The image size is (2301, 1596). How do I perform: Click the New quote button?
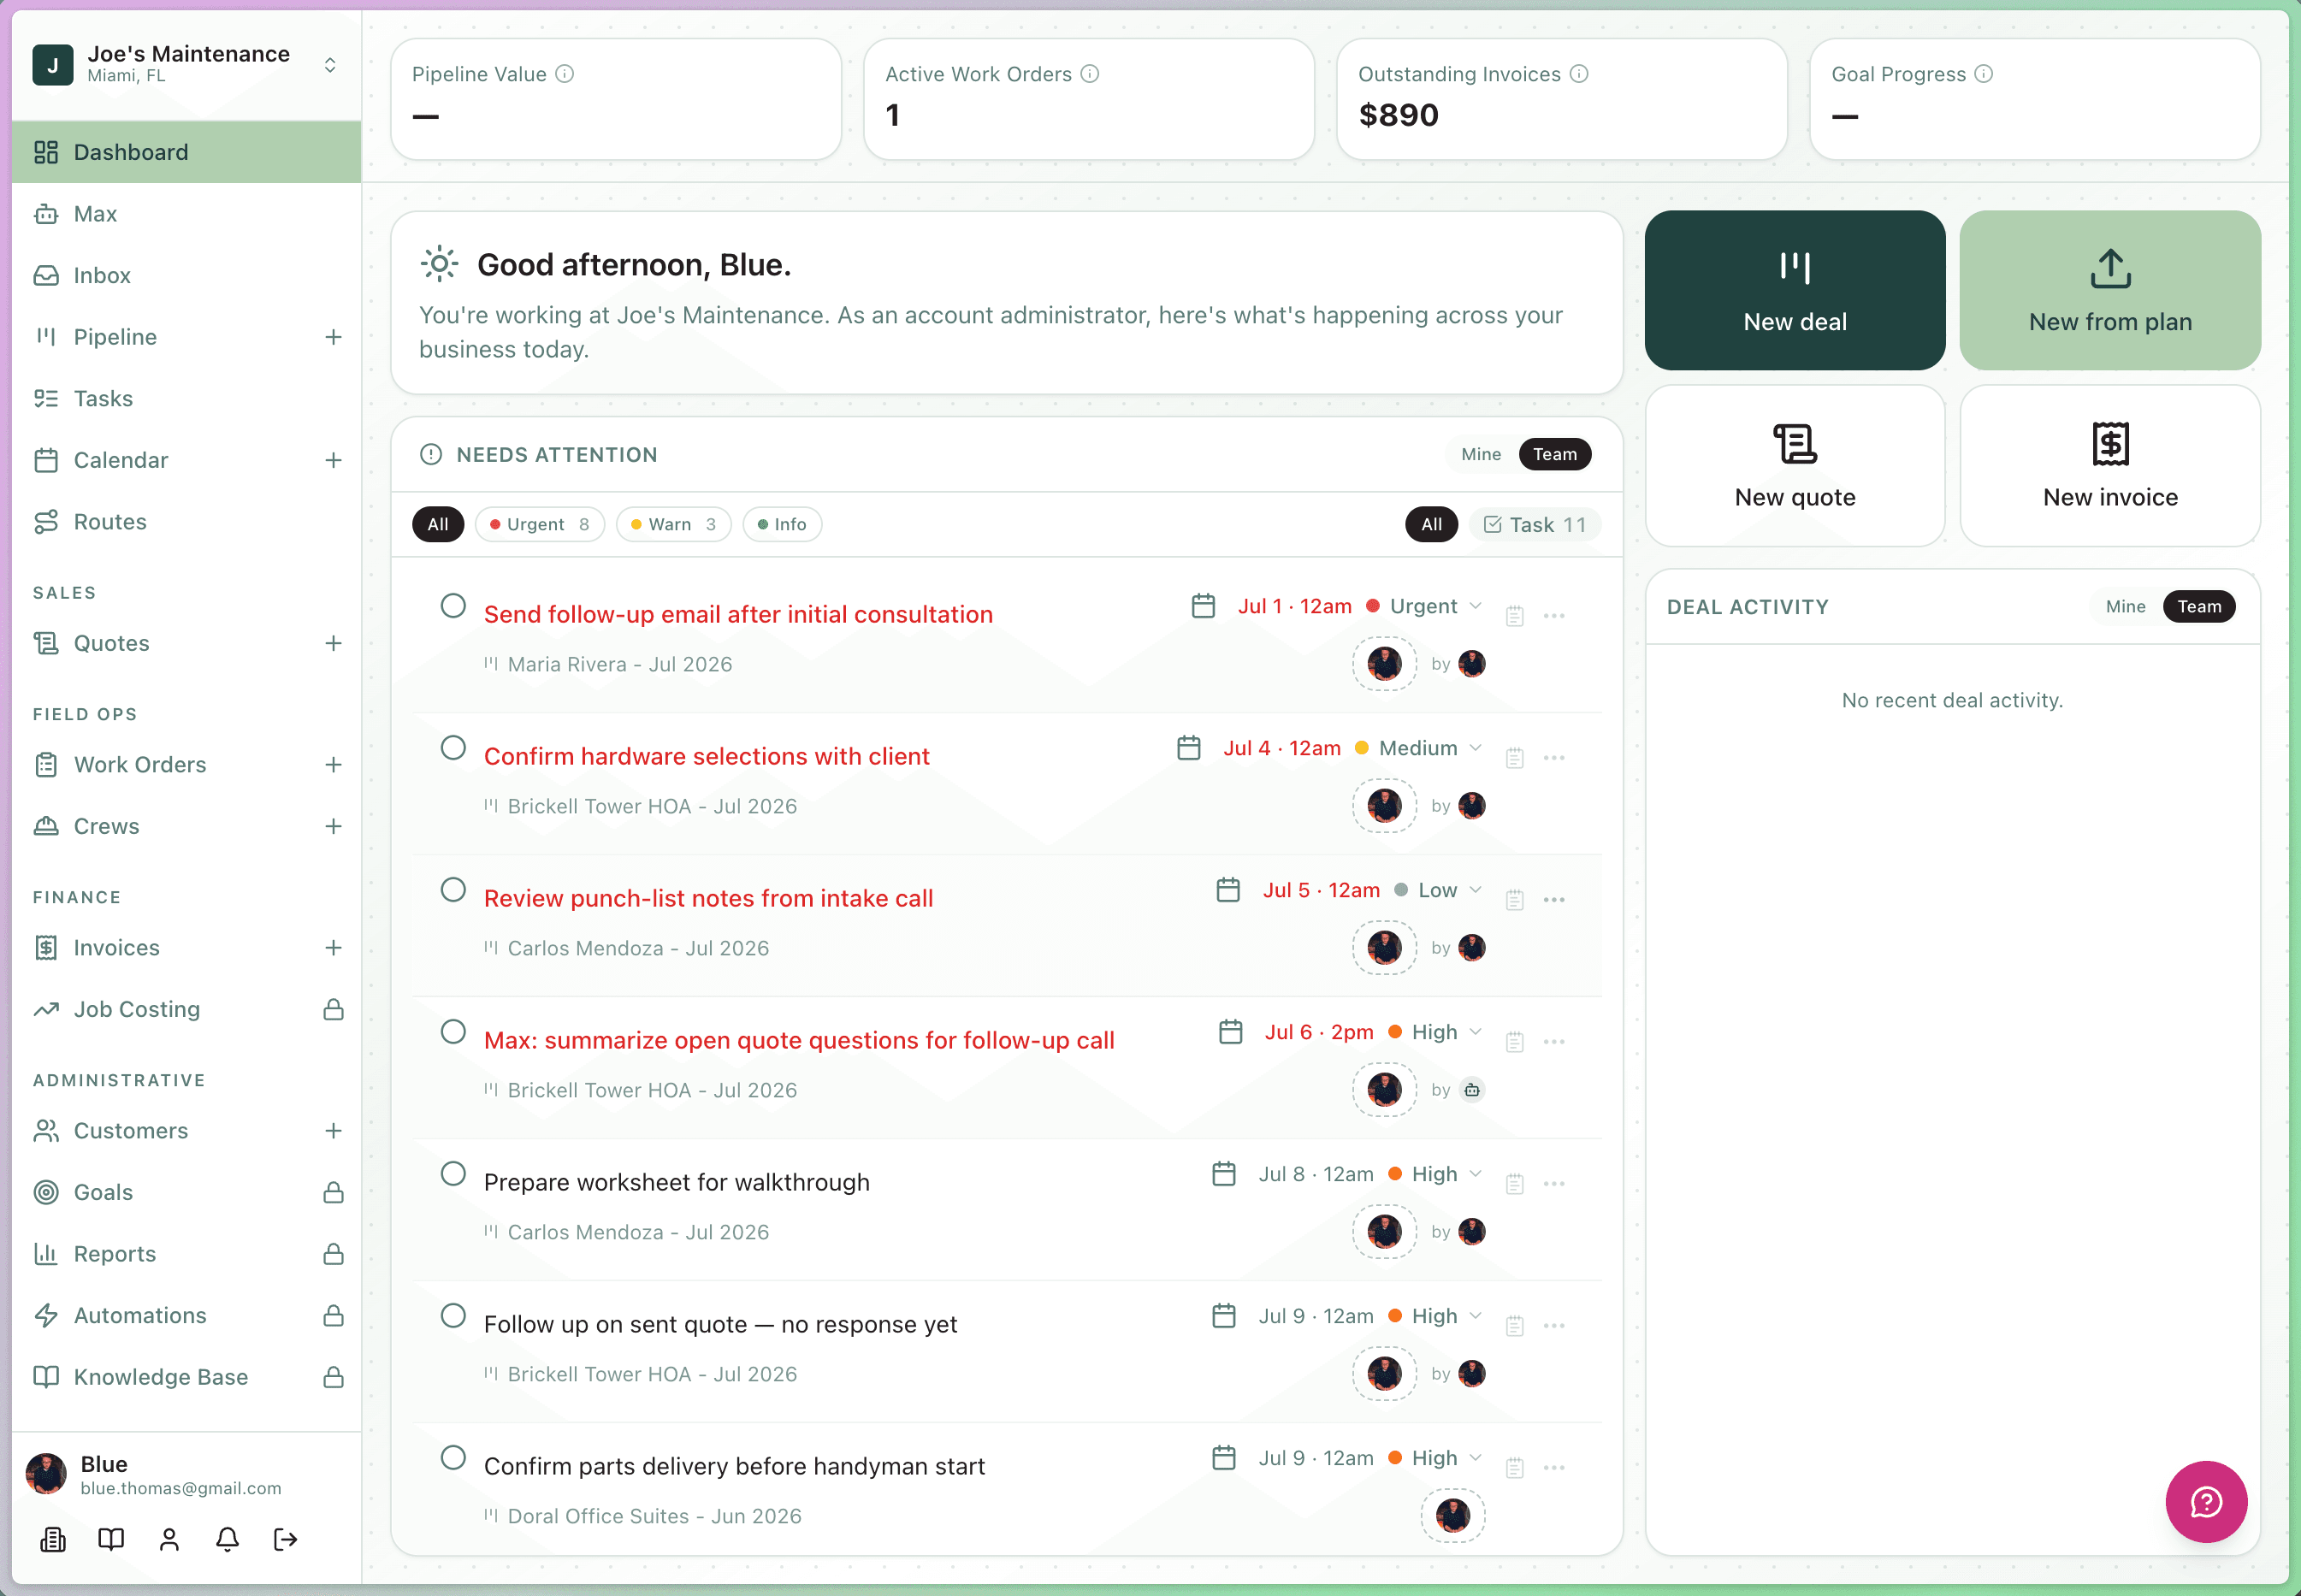click(x=1795, y=466)
